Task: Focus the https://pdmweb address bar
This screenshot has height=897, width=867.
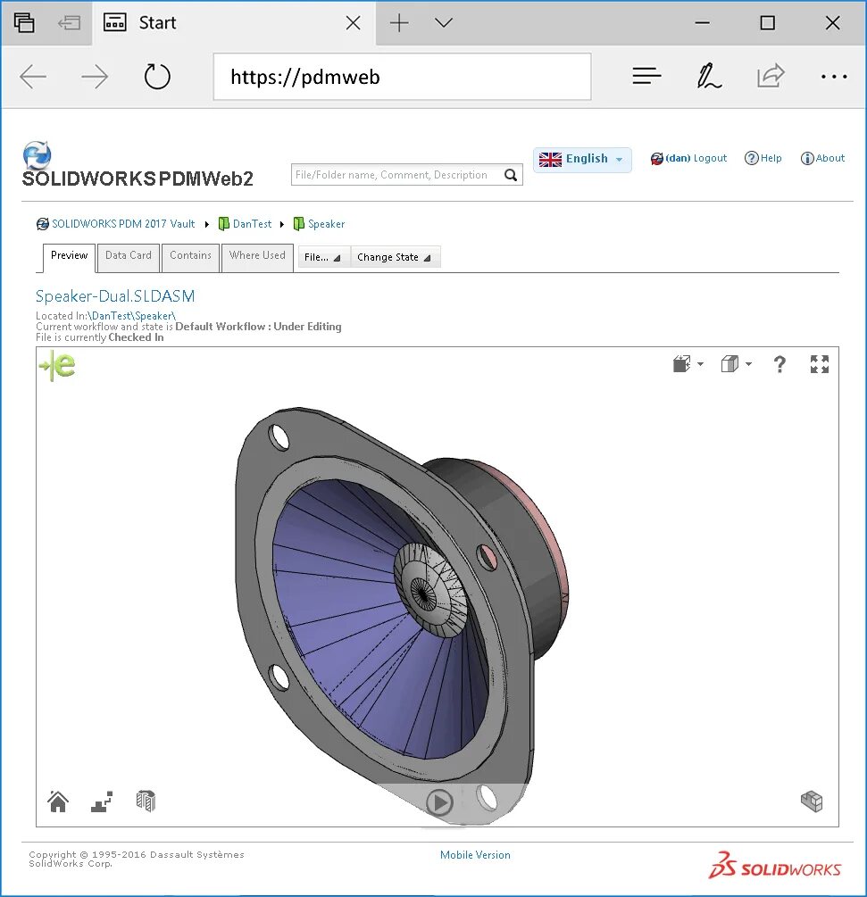Action: (403, 77)
